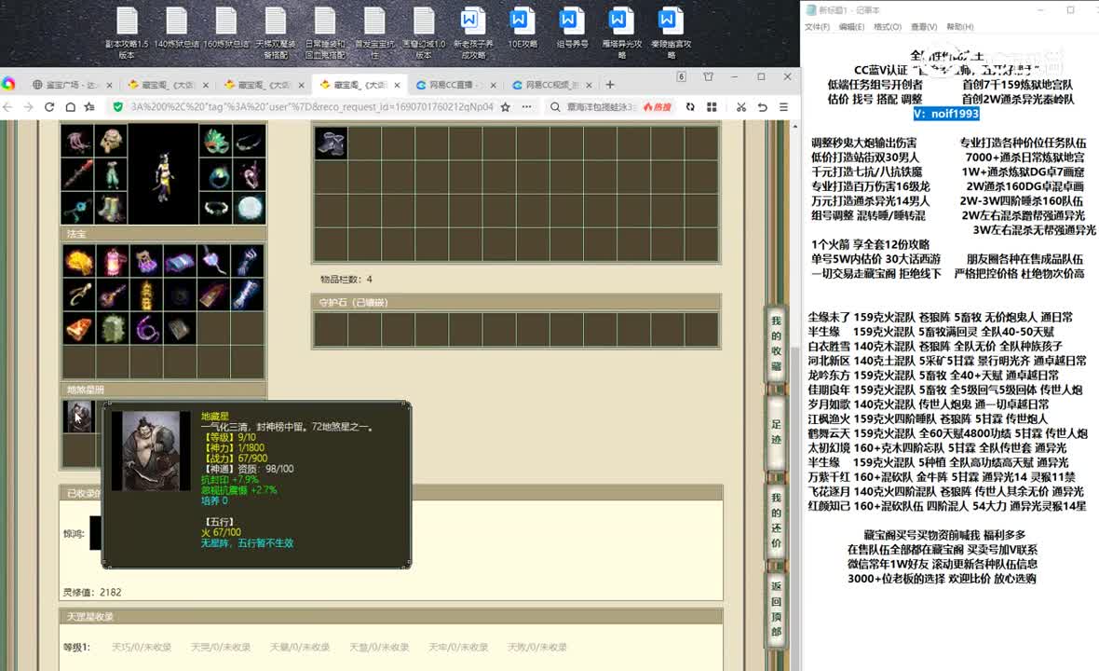The width and height of the screenshot is (1099, 671).
Task: Open the white bead bracelet slot
Action: pos(216,208)
